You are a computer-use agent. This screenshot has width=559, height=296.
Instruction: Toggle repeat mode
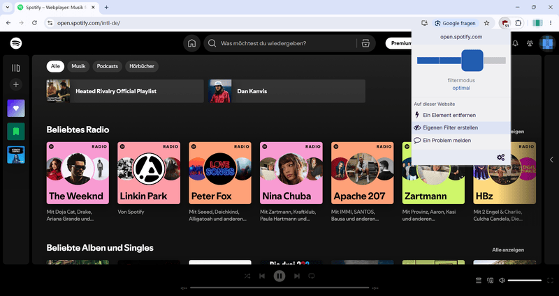pos(311,276)
